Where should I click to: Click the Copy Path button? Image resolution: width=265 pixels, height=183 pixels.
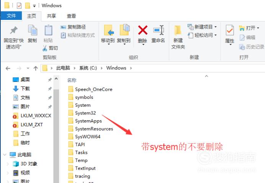click(73, 27)
